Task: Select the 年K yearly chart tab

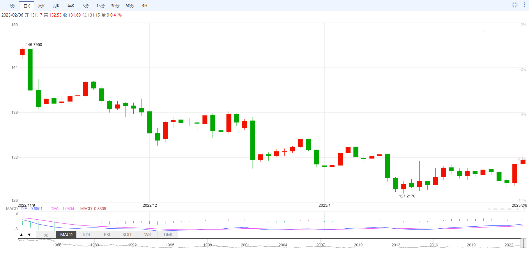Action: 71,6
